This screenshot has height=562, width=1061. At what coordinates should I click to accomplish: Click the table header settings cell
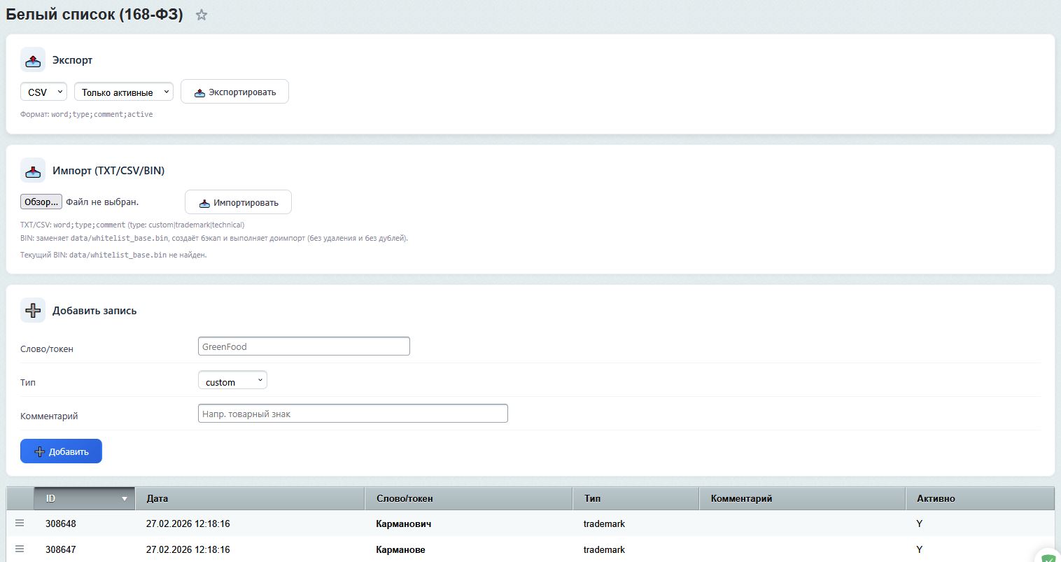pos(20,498)
